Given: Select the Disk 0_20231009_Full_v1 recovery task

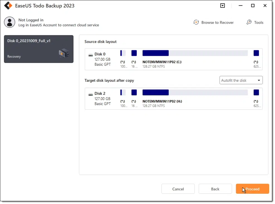Looking at the screenshot, I should (x=39, y=49).
